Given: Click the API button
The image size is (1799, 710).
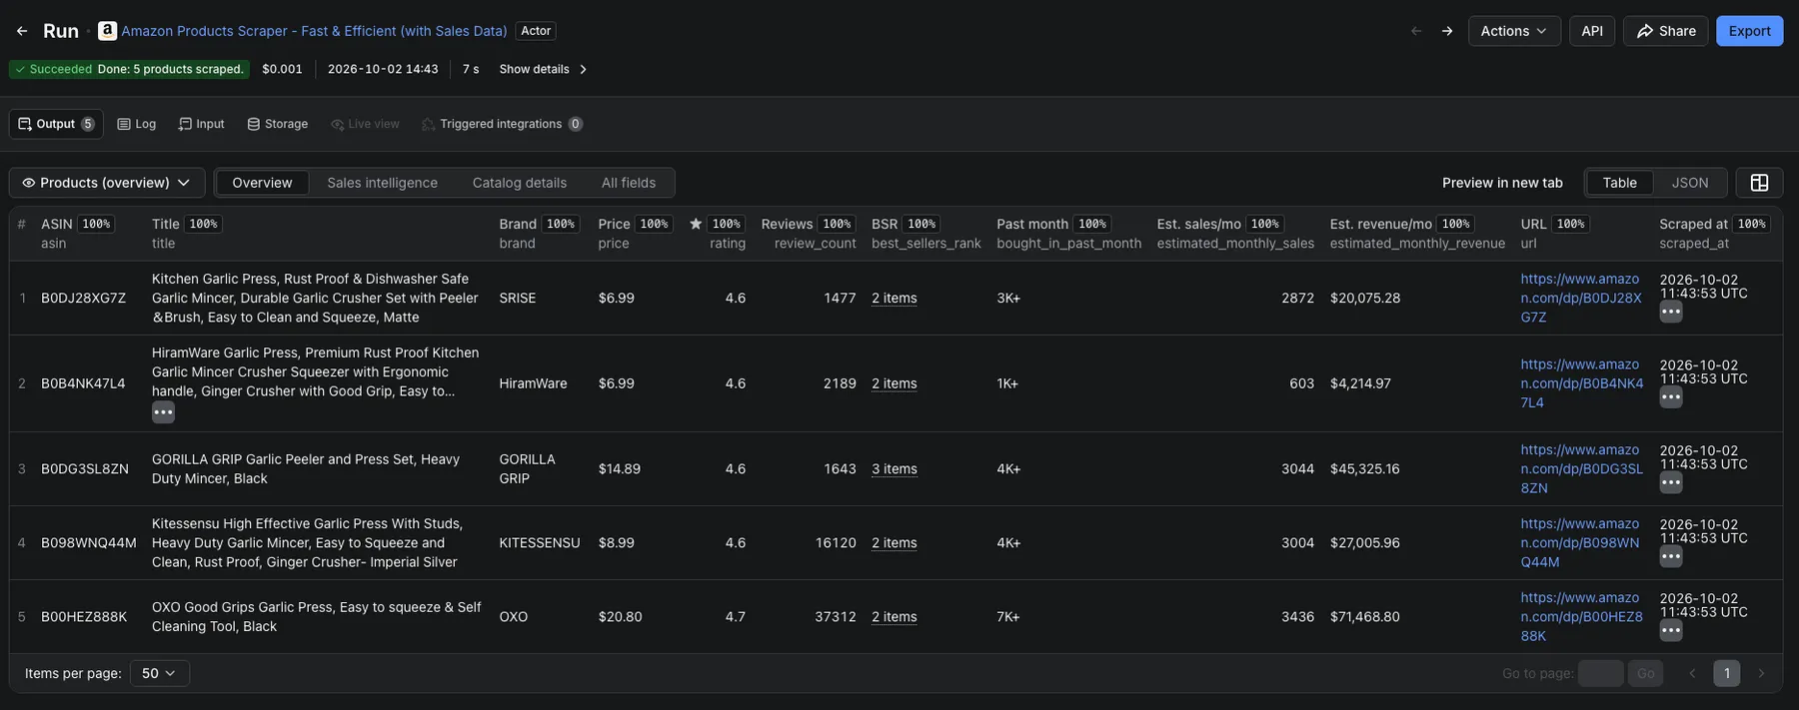Looking at the screenshot, I should pos(1592,31).
